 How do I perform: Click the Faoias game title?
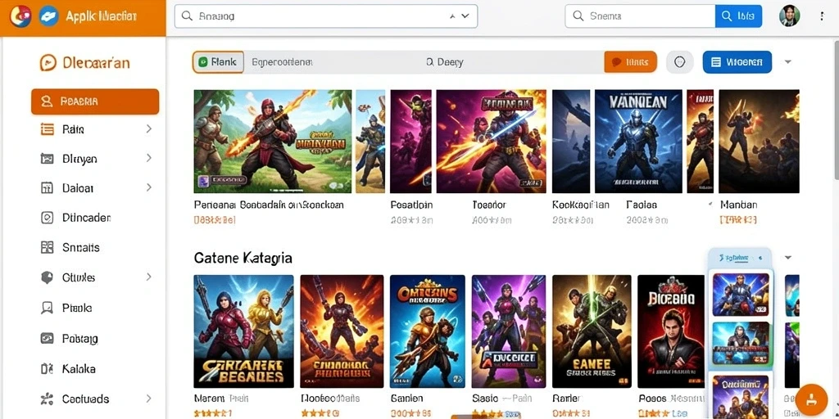[x=642, y=205]
